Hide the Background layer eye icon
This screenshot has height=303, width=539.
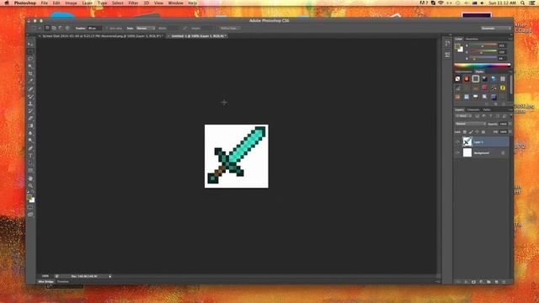point(457,153)
